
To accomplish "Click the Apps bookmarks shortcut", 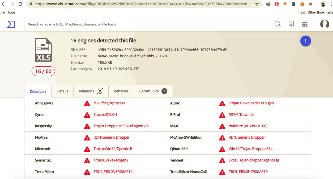I will [x=8, y=12].
